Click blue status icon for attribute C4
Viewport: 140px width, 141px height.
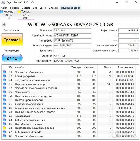(4, 120)
